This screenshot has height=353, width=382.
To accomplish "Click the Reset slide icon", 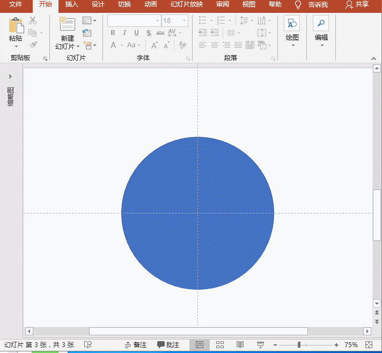I will point(87,33).
